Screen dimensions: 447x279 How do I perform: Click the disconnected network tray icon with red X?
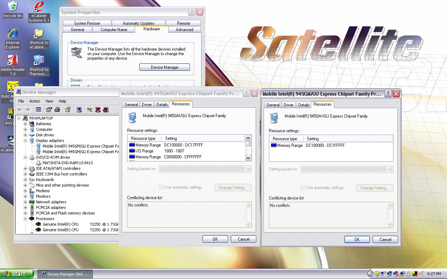[x=396, y=274]
